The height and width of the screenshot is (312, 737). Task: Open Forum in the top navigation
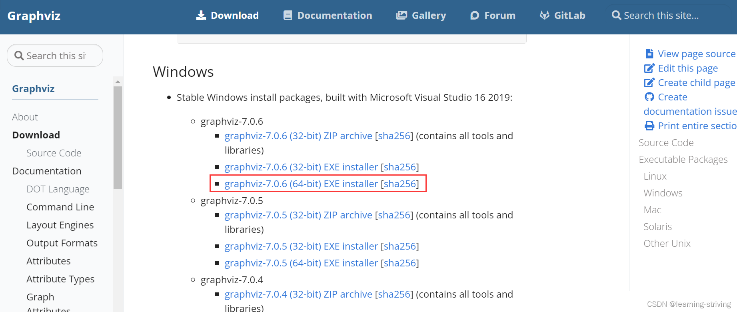pyautogui.click(x=493, y=15)
